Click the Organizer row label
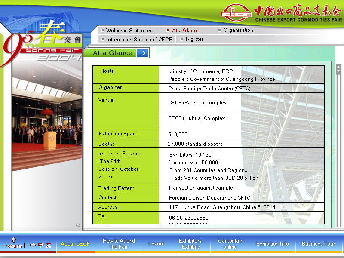The image size is (344, 258). click(x=110, y=87)
